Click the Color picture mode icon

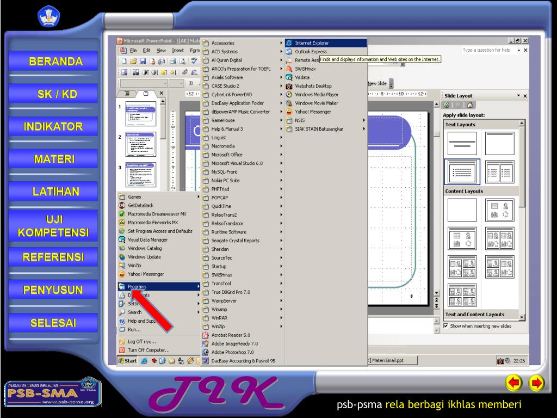coord(135,72)
